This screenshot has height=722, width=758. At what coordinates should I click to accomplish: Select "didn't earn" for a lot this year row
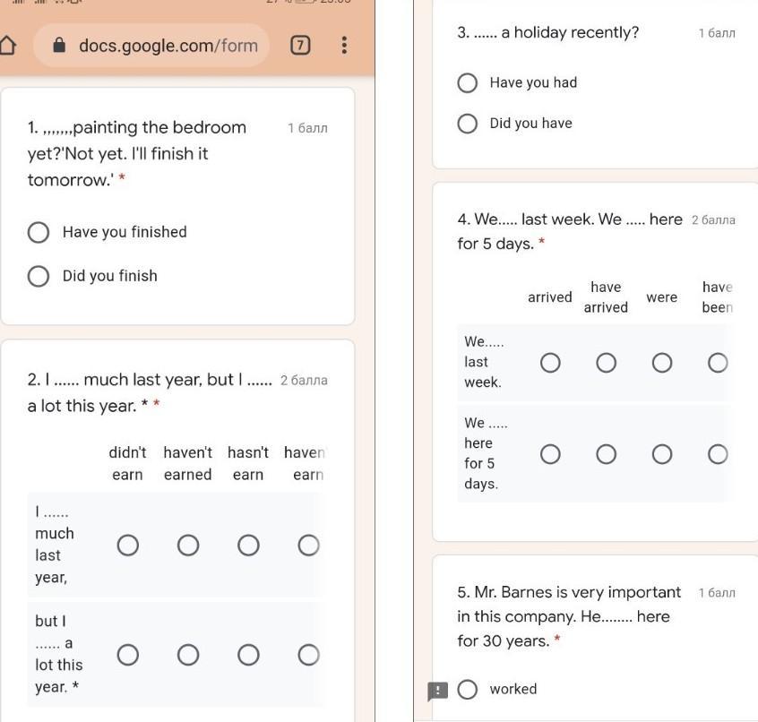tap(127, 655)
